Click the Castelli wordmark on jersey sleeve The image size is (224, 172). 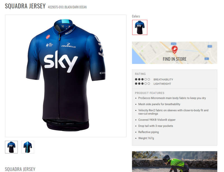[102, 73]
